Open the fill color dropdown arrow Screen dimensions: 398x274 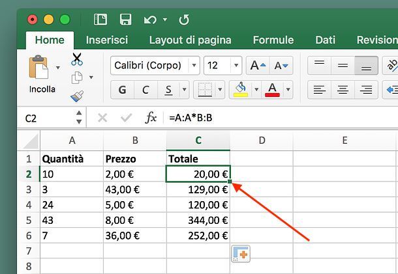(256, 89)
